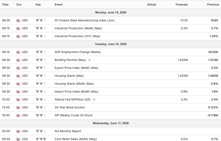Viewport: 221px width, 141px height.
Task: Click preliminary 'P' icon beside Building Permits
Action: point(89,60)
